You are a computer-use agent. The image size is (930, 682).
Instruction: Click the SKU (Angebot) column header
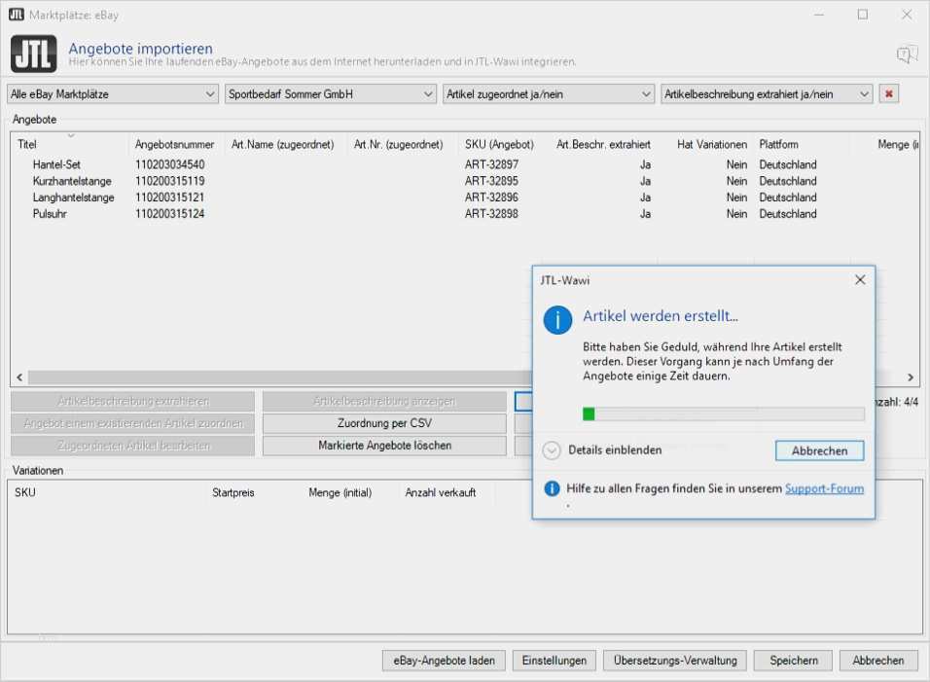[499, 144]
